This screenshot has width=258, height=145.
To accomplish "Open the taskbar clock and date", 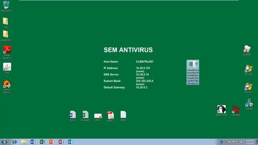I will [250, 142].
